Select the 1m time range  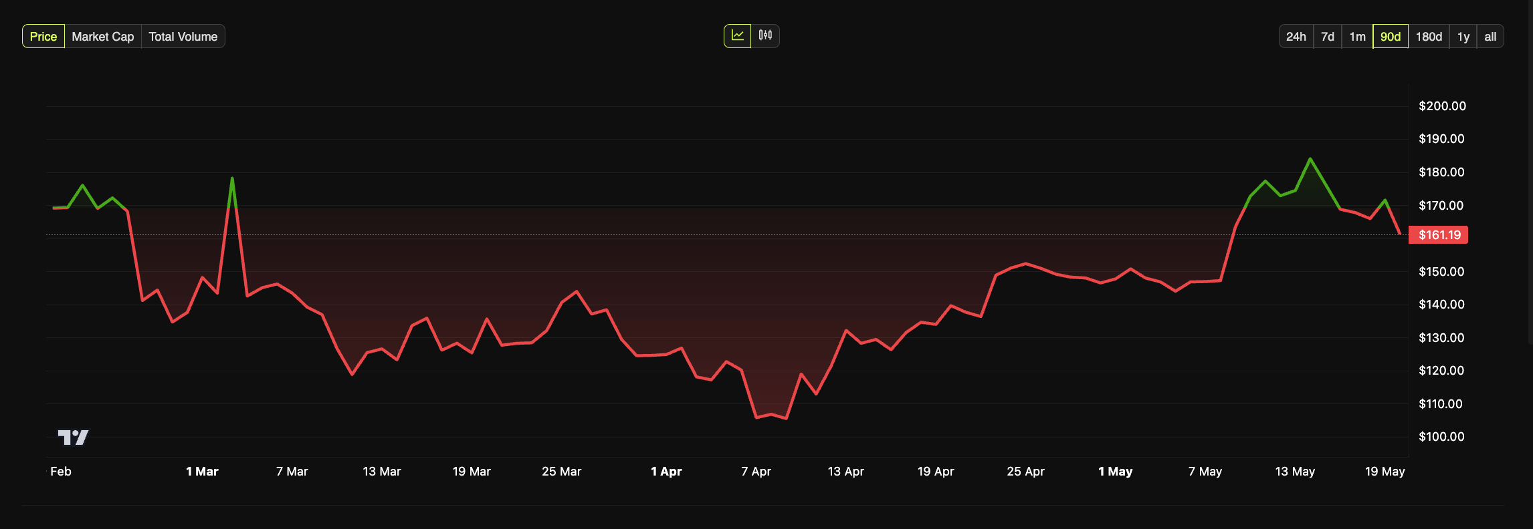pyautogui.click(x=1357, y=37)
